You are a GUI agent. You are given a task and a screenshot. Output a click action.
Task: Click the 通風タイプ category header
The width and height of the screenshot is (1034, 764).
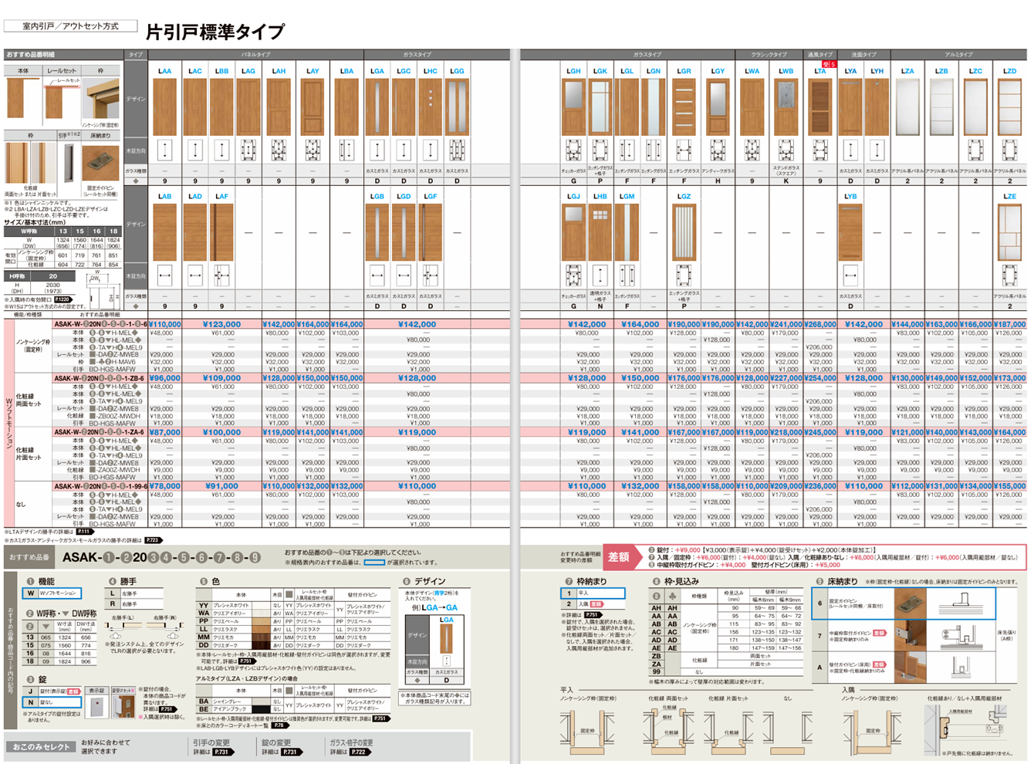click(820, 55)
